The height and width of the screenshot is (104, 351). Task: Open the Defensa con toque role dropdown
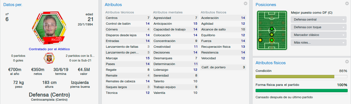click(x=319, y=27)
